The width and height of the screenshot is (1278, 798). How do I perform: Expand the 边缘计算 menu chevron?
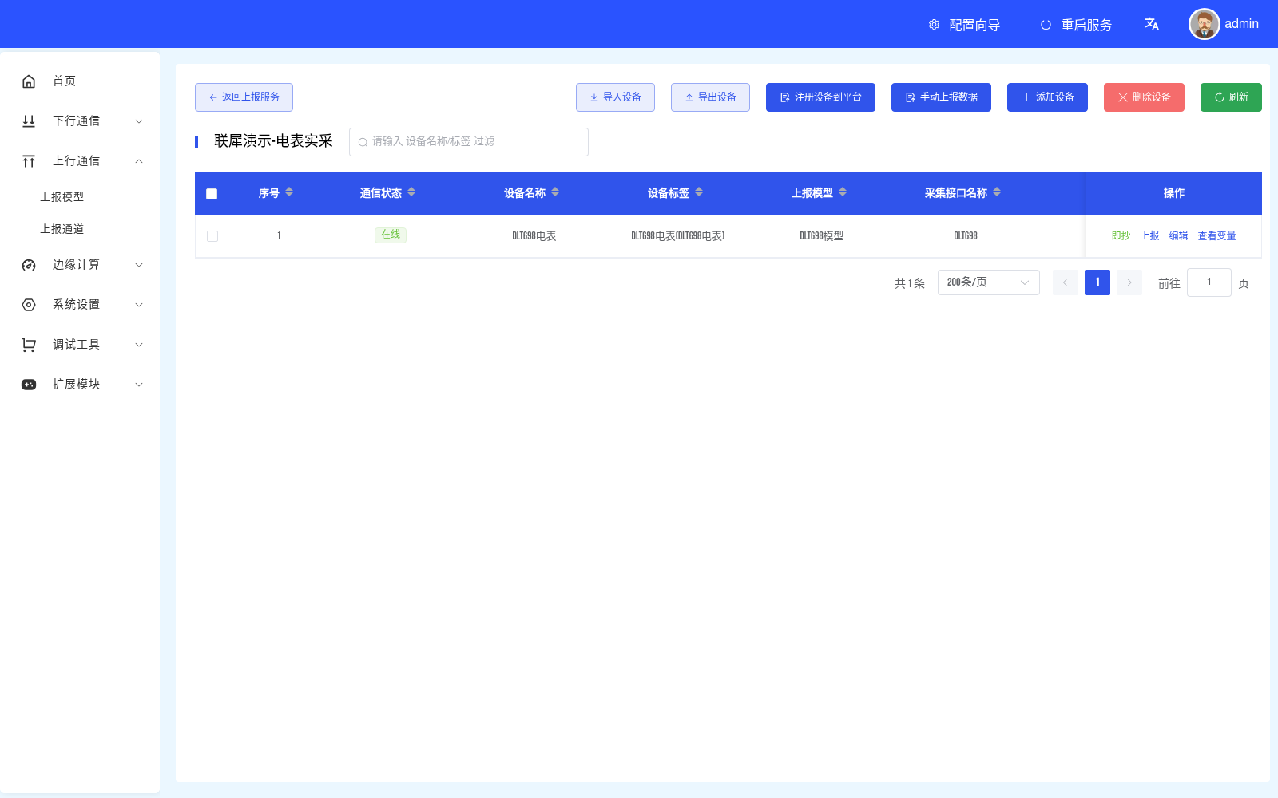point(139,265)
